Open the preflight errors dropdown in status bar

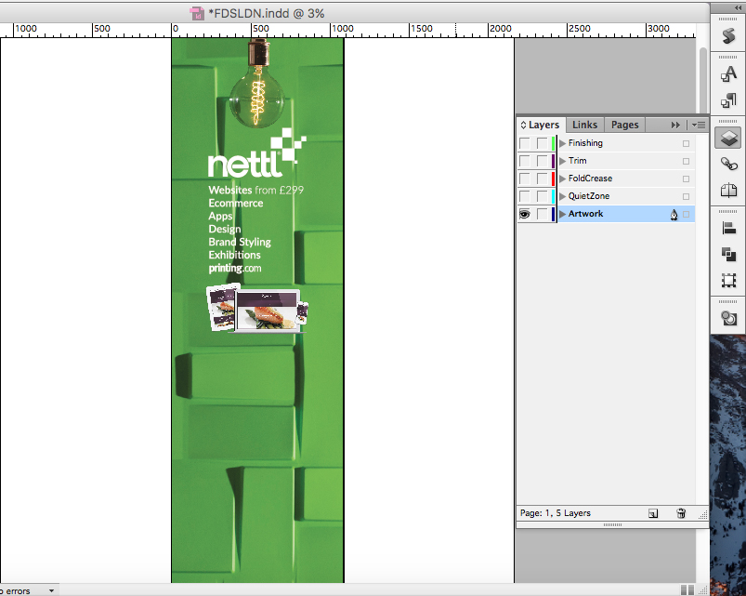click(50, 590)
